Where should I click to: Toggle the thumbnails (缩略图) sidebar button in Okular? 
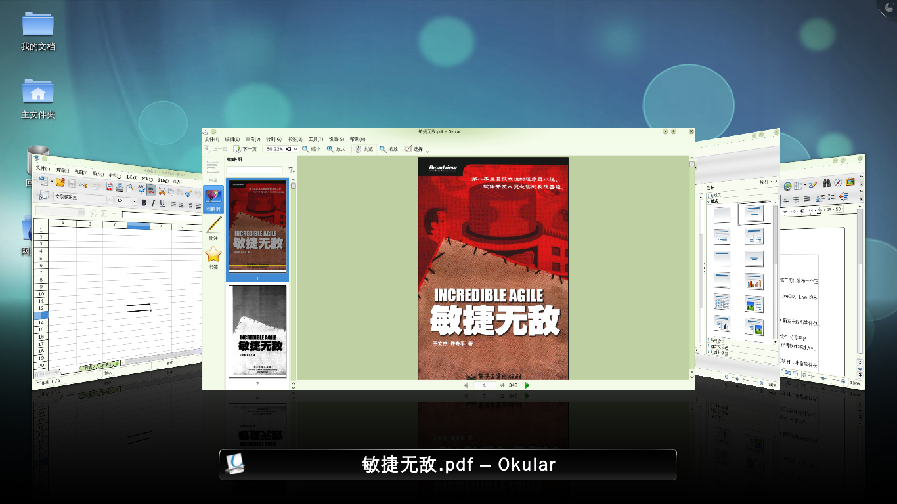213,199
